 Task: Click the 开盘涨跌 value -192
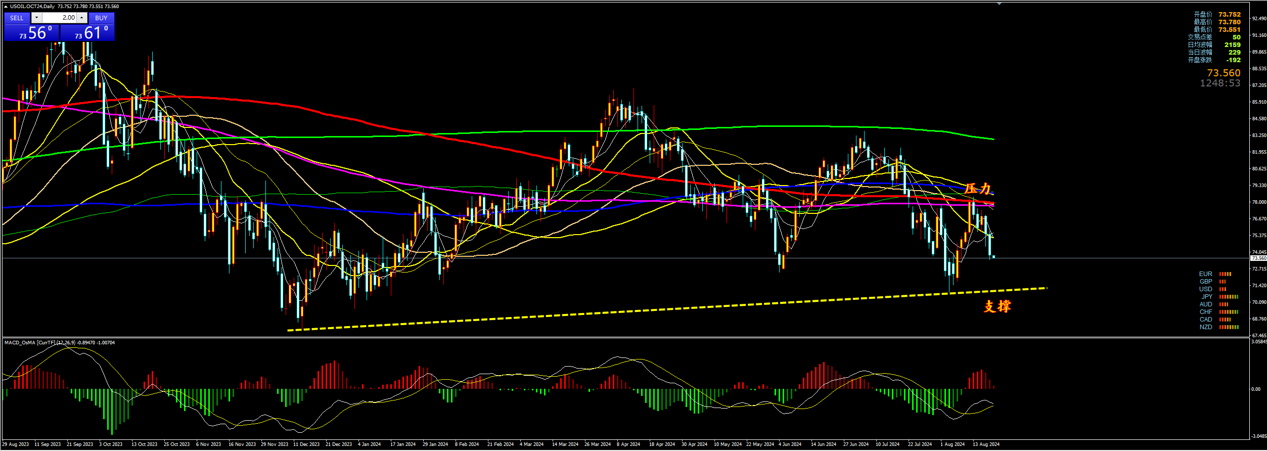coord(1233,60)
